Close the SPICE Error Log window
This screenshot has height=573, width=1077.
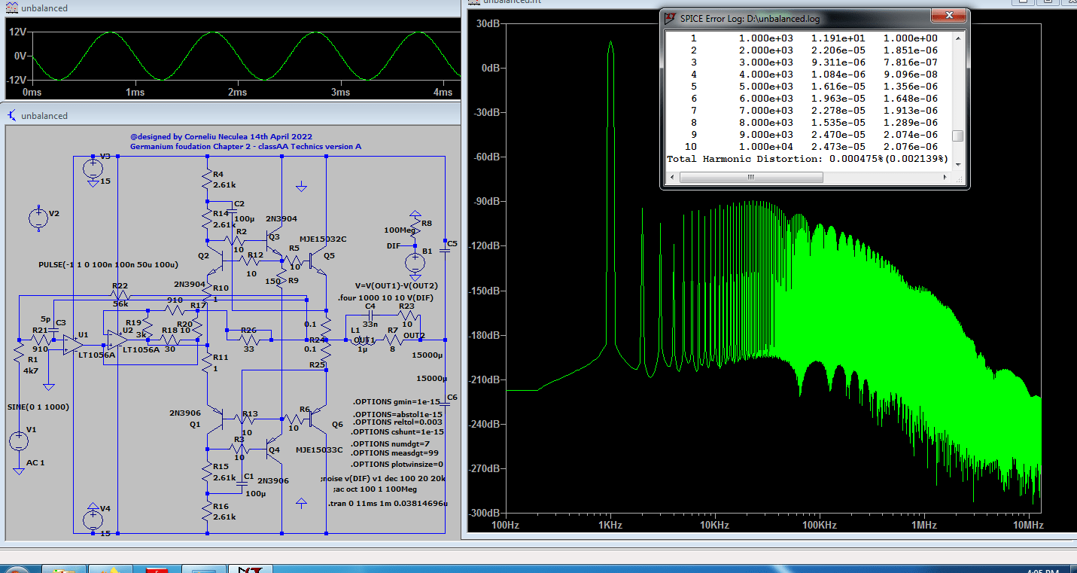(948, 15)
